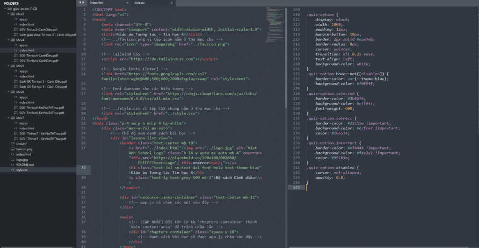
Task: Collapse the khoi6 folder arrow
Action: coord(8,92)
